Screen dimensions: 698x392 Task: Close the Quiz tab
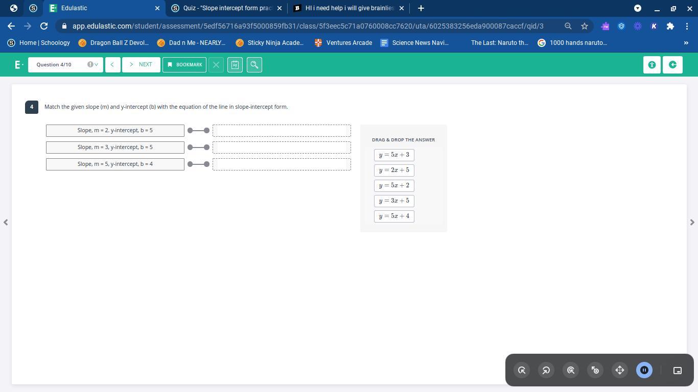280,8
